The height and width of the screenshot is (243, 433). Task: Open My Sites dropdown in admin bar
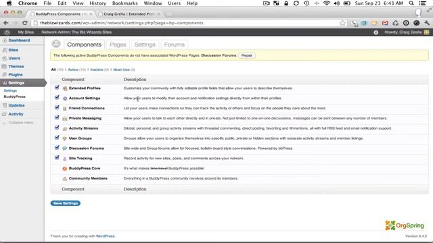pos(26,32)
